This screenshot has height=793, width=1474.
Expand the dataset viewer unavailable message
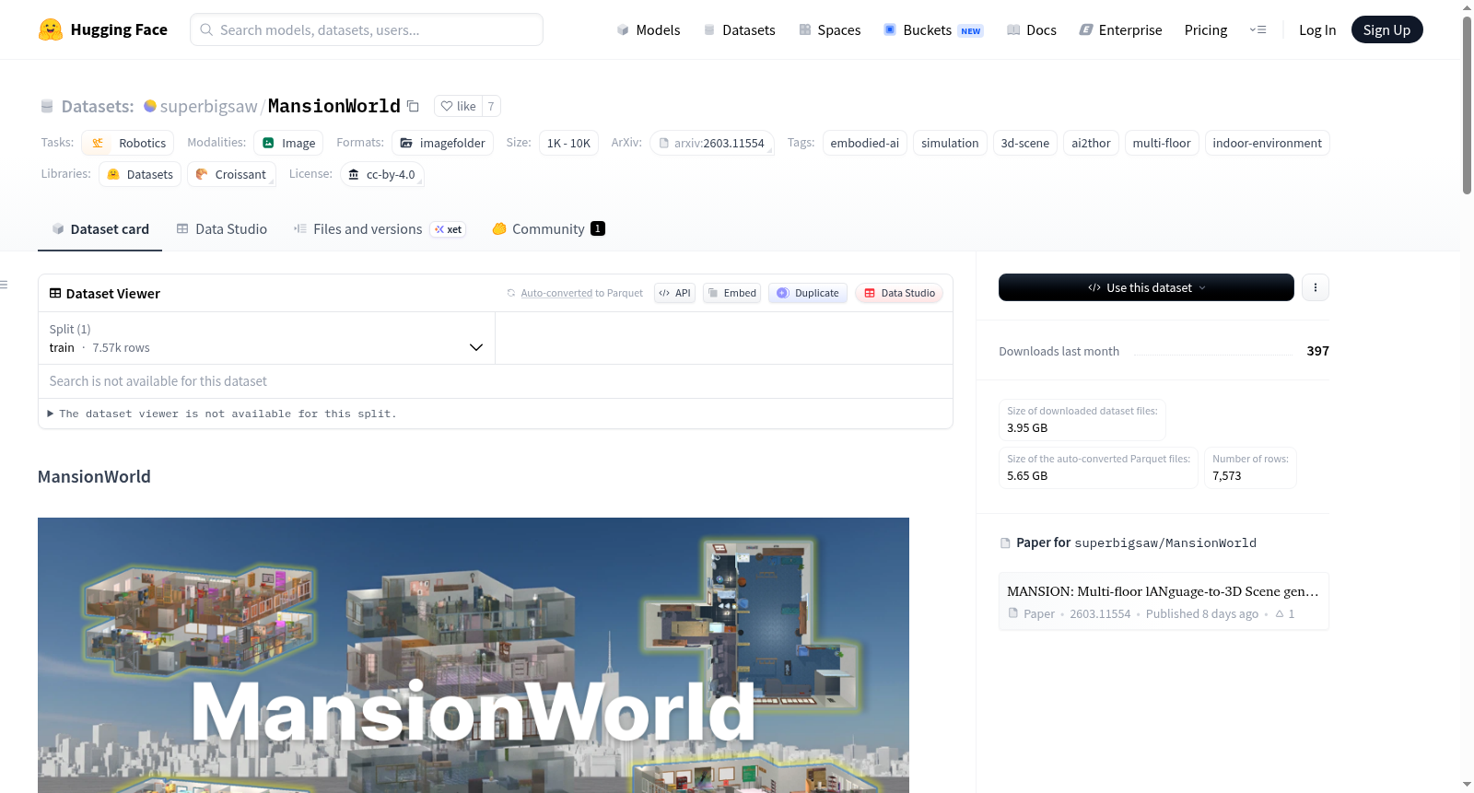tap(222, 414)
